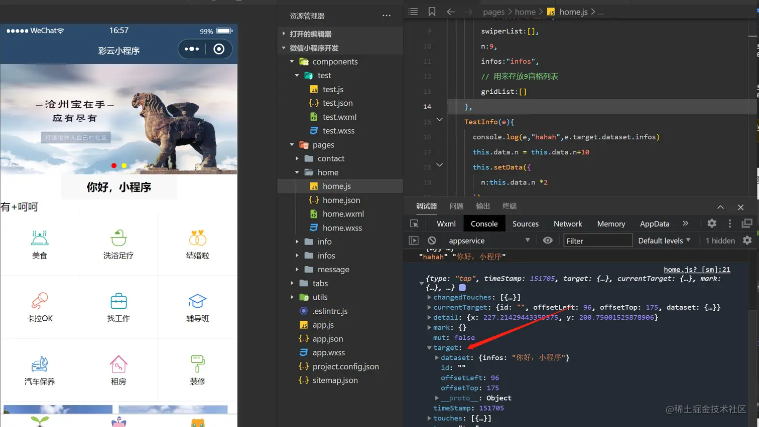The width and height of the screenshot is (759, 427).
Task: Expand the changedTouches entry
Action: point(429,297)
